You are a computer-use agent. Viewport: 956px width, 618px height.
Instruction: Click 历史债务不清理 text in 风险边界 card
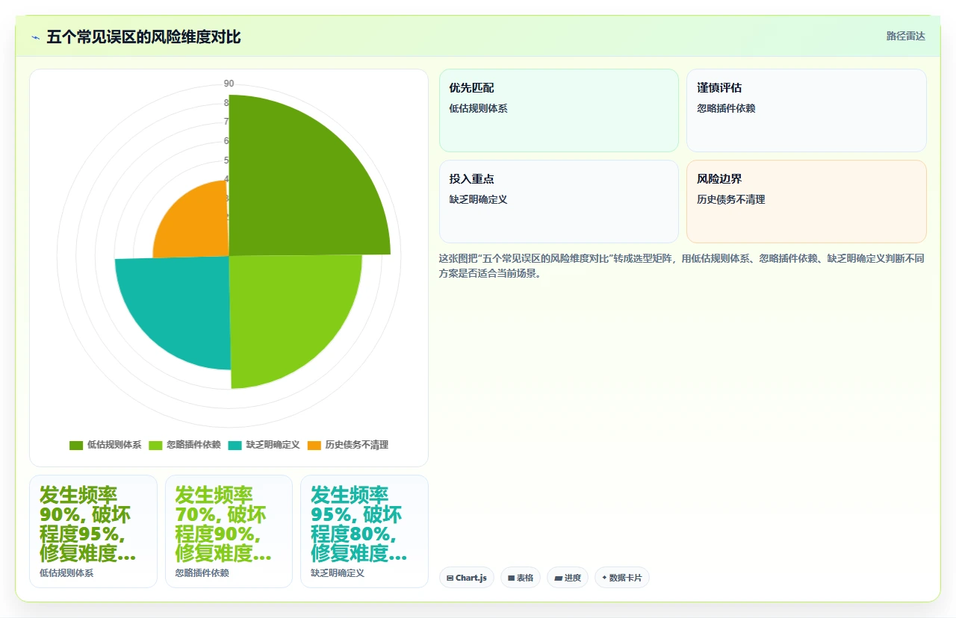click(x=731, y=200)
